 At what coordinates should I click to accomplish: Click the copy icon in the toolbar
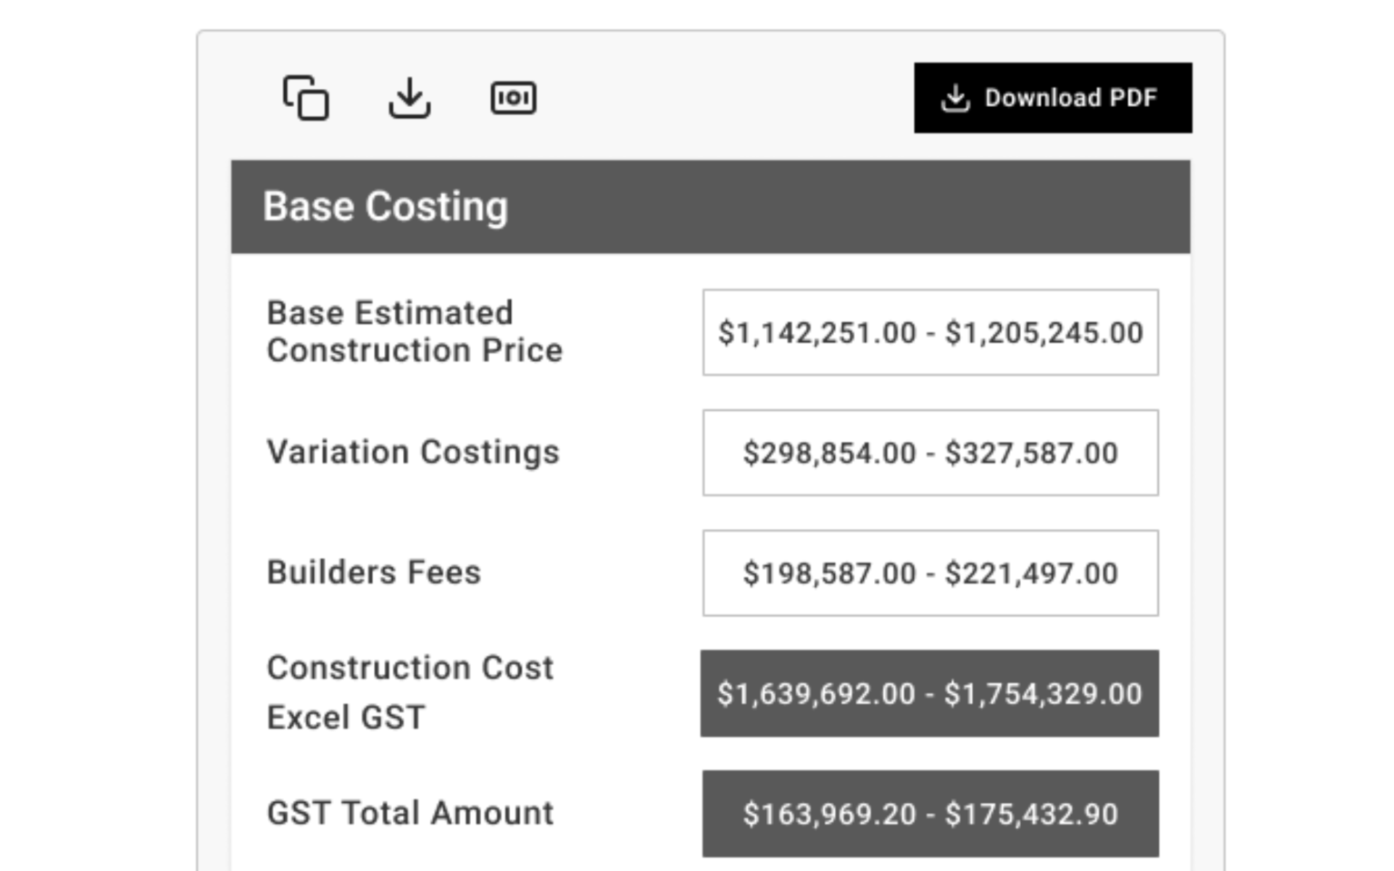point(306,98)
